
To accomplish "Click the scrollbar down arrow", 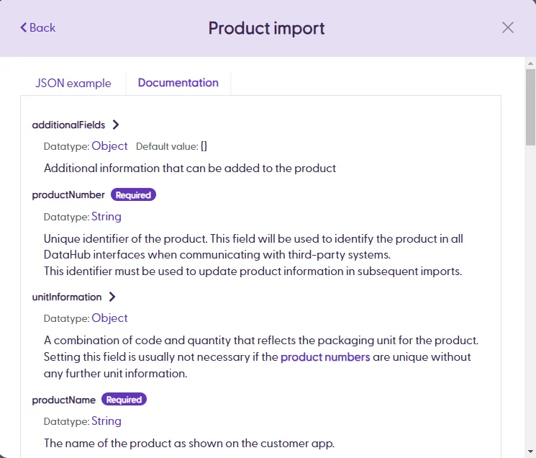I will tap(530, 452).
